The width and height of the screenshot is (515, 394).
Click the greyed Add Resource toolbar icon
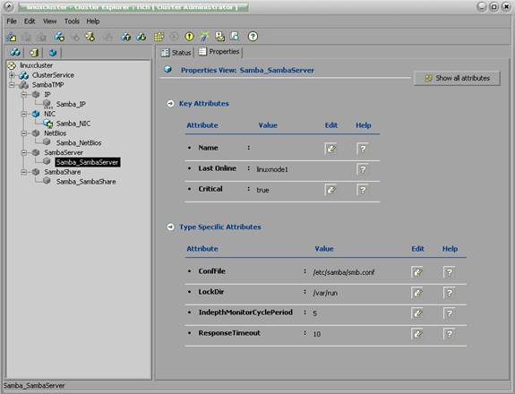pos(75,37)
